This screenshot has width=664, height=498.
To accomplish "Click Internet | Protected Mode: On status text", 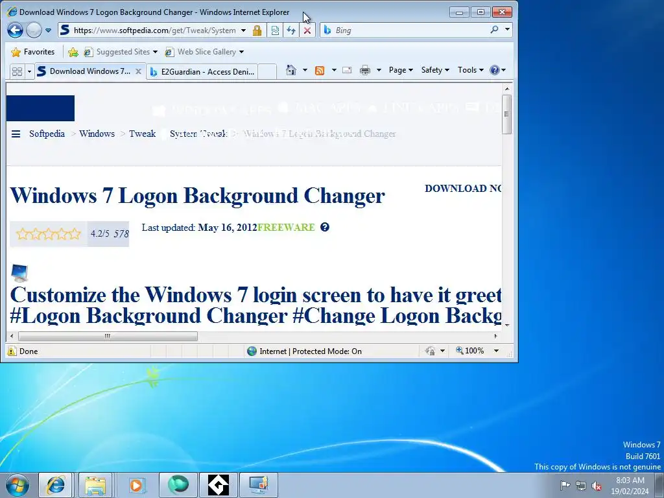I will [311, 351].
